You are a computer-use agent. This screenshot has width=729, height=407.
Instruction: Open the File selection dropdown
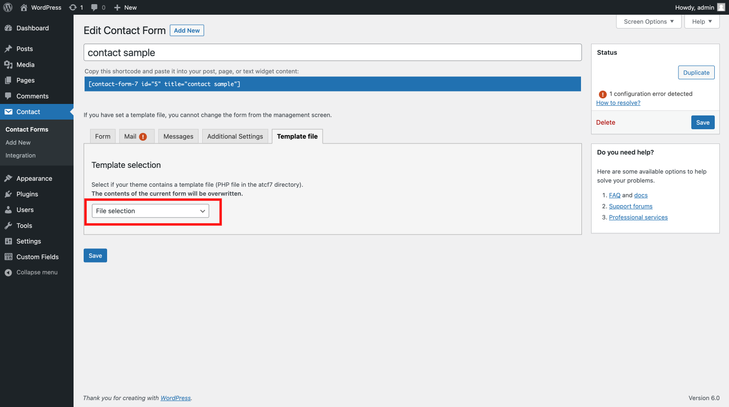150,211
